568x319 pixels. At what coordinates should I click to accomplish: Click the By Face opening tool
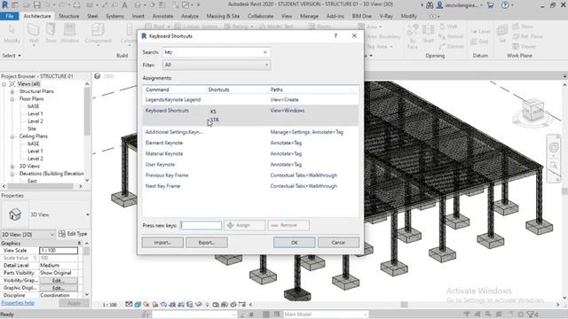pyautogui.click(x=412, y=36)
